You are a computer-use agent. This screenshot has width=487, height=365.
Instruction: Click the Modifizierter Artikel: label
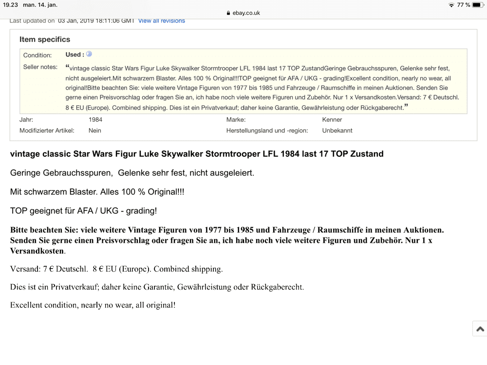(47, 130)
